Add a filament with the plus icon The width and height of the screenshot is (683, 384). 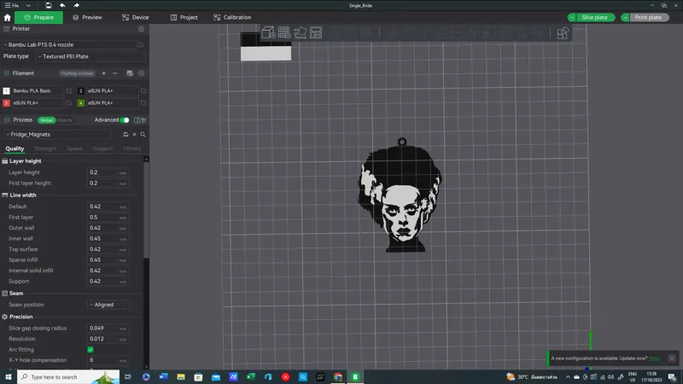(x=103, y=73)
